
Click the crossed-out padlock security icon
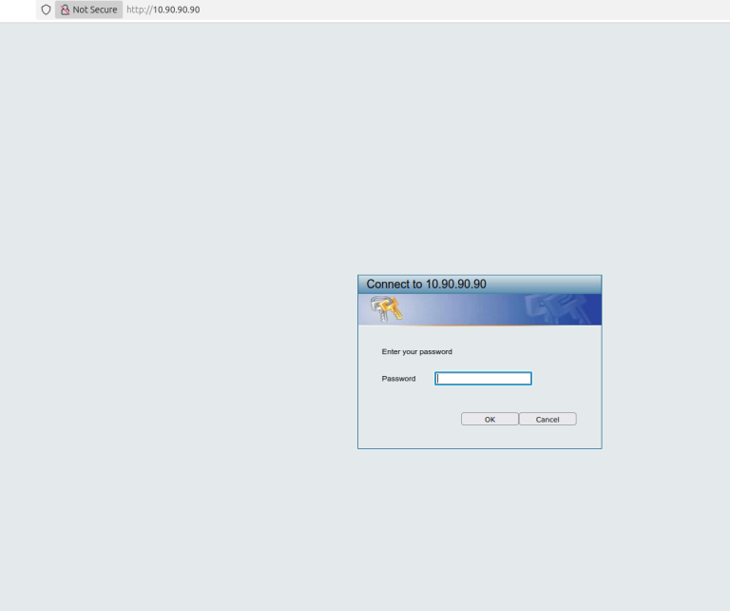coord(65,10)
